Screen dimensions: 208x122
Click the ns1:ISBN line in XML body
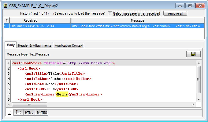point(51,89)
